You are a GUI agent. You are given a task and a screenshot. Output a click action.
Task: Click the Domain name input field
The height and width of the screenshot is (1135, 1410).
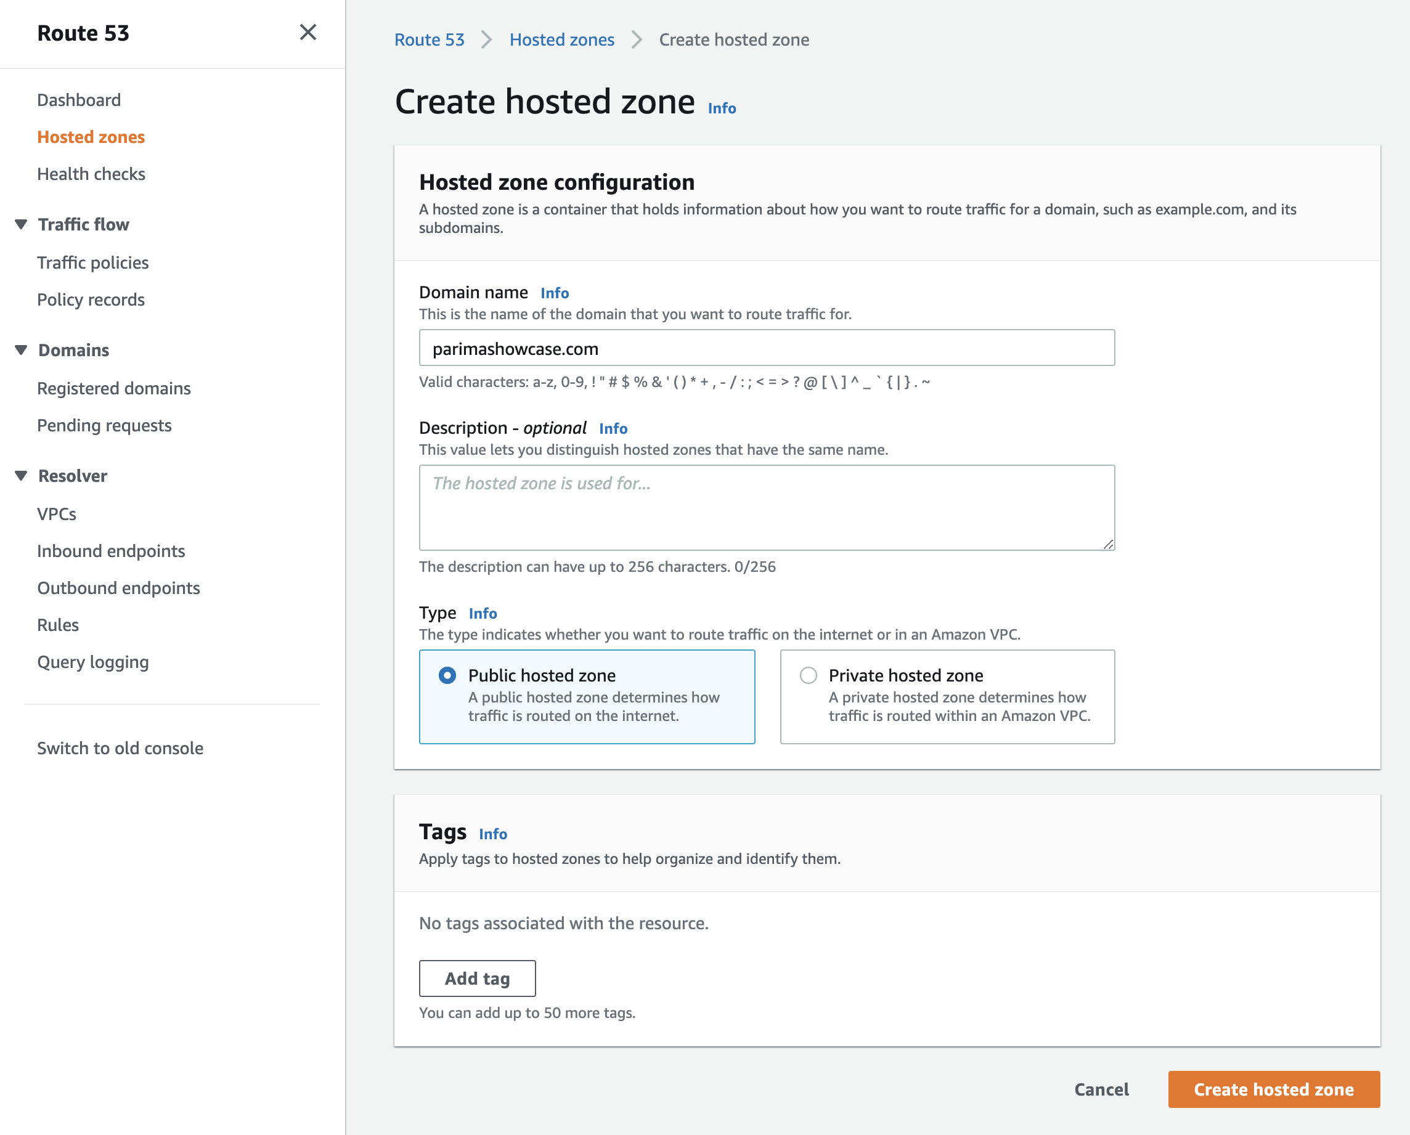pyautogui.click(x=767, y=348)
